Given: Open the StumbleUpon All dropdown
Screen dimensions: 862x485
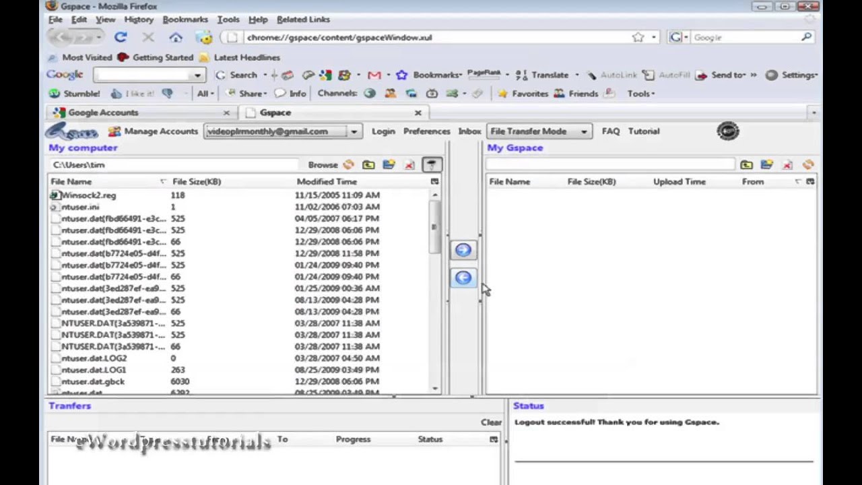Looking at the screenshot, I should [x=205, y=94].
